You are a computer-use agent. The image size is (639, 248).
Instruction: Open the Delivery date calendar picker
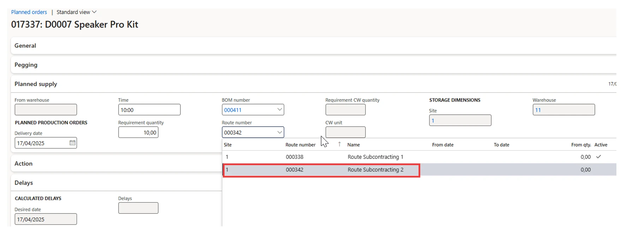click(x=72, y=143)
